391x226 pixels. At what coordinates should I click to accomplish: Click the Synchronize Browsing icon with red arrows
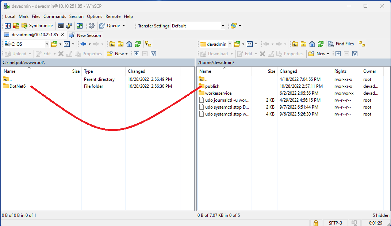(16, 26)
